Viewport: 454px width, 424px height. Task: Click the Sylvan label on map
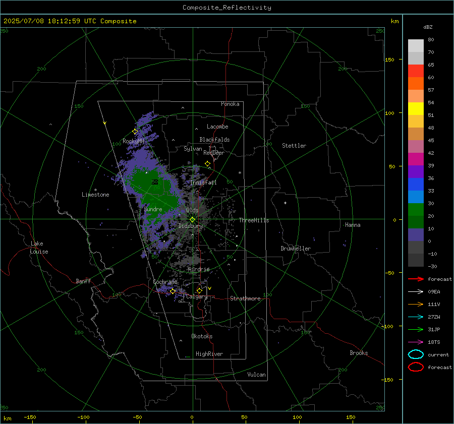tap(193, 149)
